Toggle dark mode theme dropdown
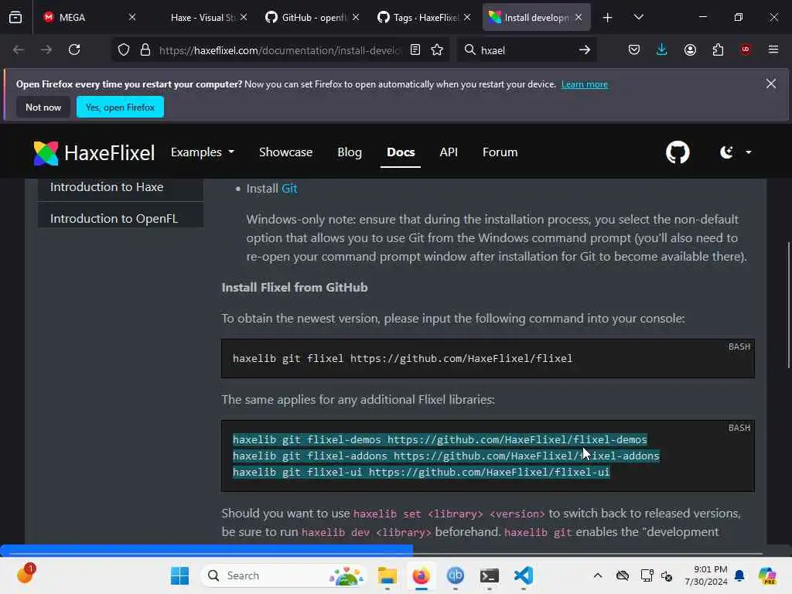Image resolution: width=792 pixels, height=594 pixels. point(736,152)
